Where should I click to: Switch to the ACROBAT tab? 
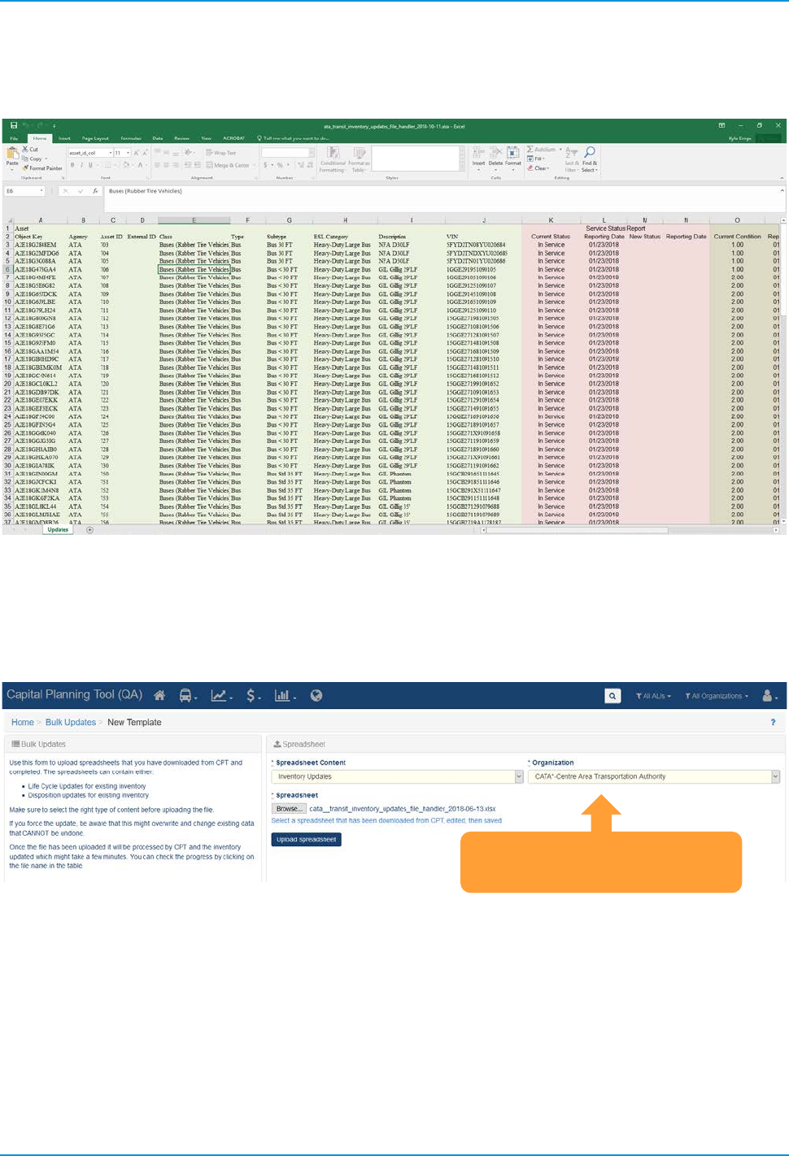coord(233,138)
